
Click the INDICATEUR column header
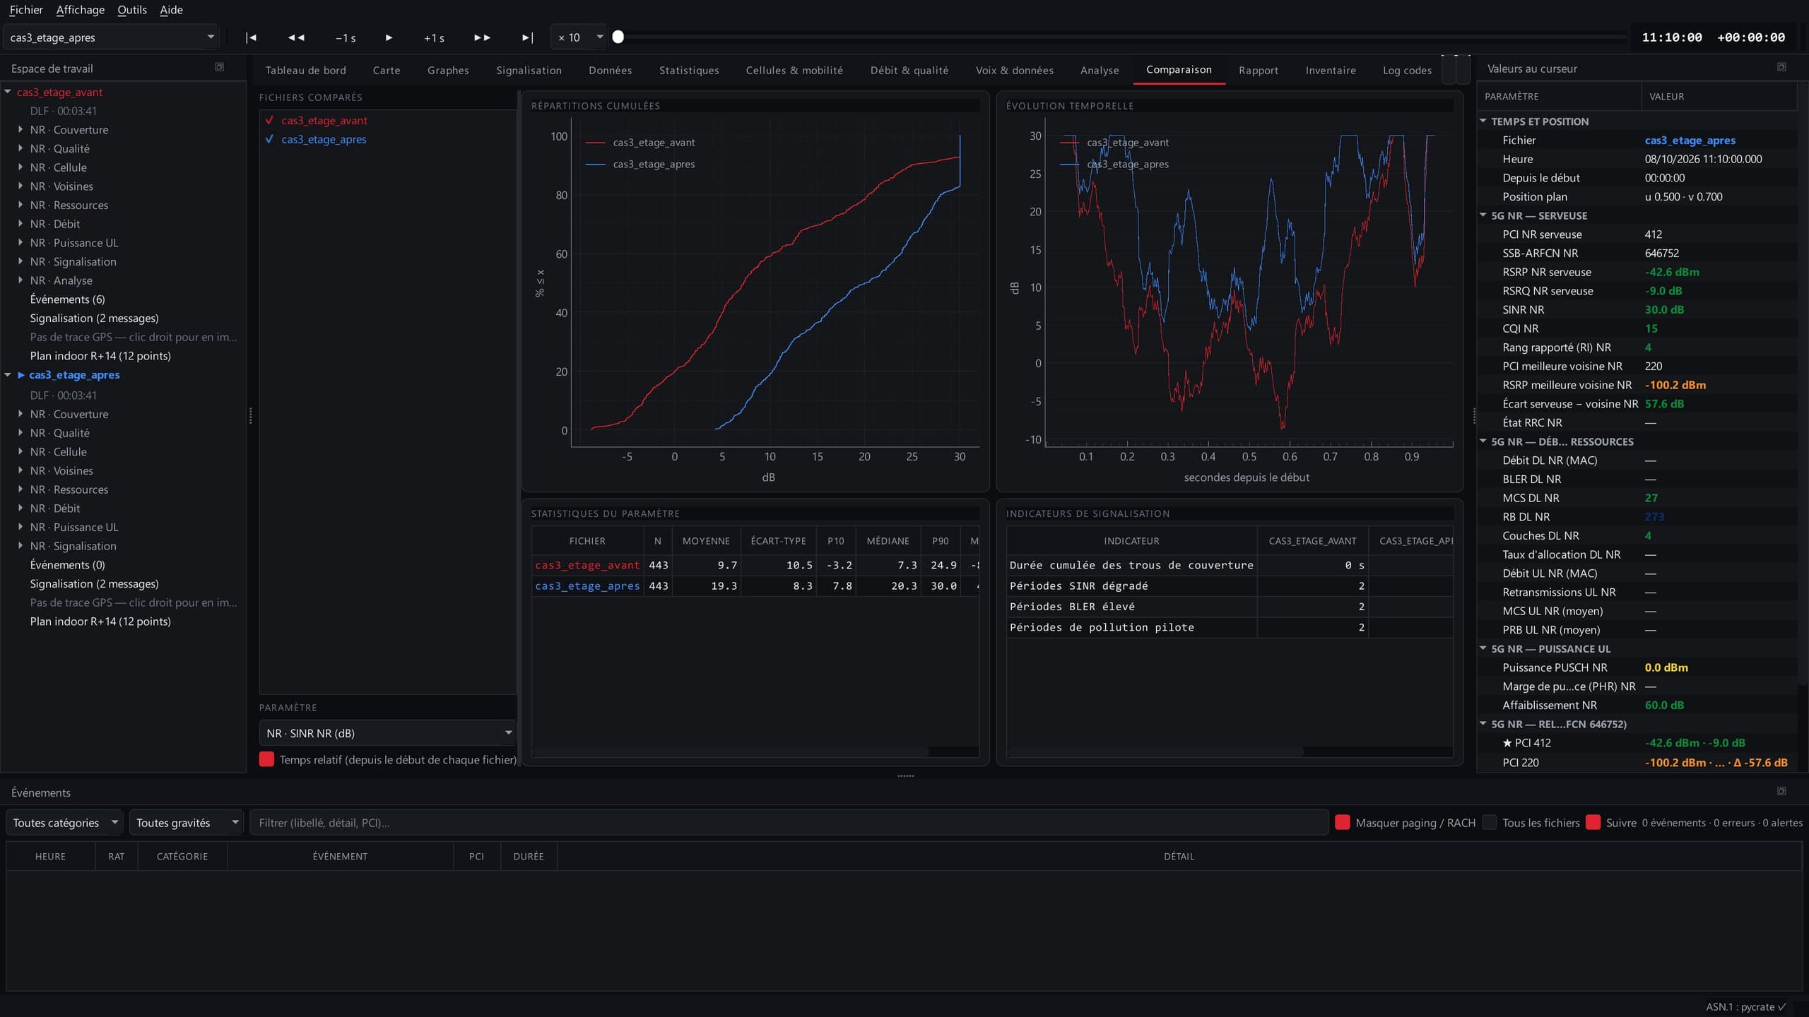tap(1131, 541)
